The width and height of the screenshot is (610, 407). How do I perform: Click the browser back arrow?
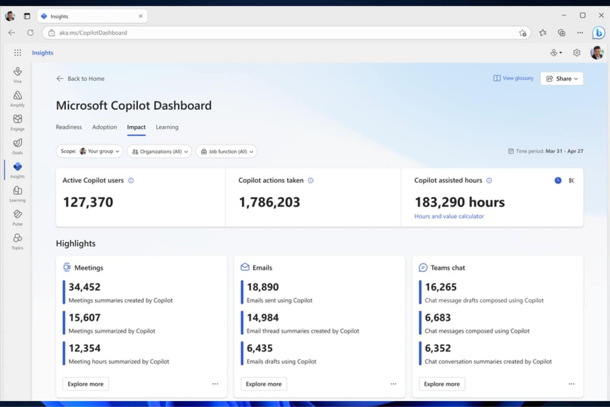[x=12, y=33]
